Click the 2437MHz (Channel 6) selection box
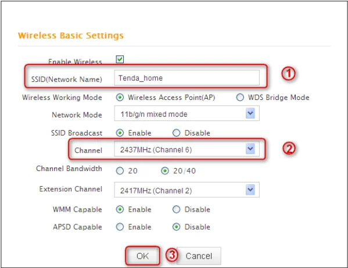Screen dimensions: 348x268 pos(186,149)
